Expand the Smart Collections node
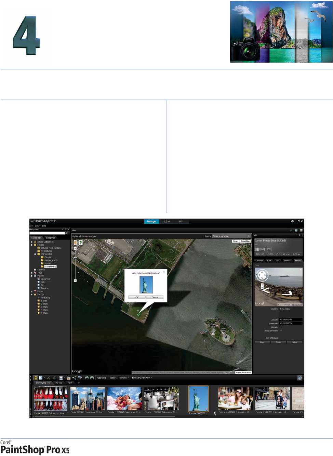Image resolution: width=333 pixels, height=456 pixels. point(31,242)
